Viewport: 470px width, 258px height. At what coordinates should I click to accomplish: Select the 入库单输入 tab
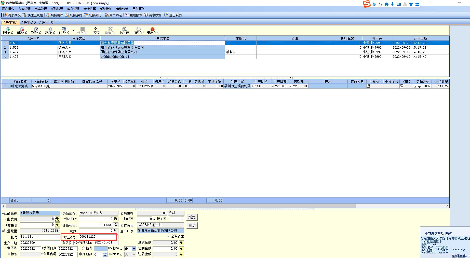[10, 22]
